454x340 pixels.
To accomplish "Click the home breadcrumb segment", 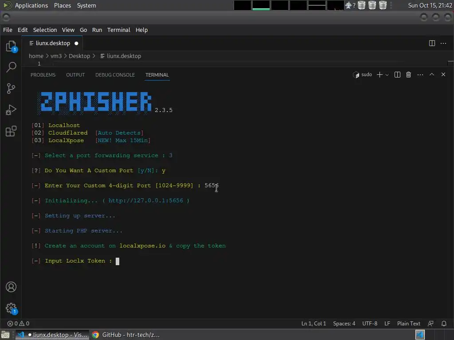I will tap(36, 56).
